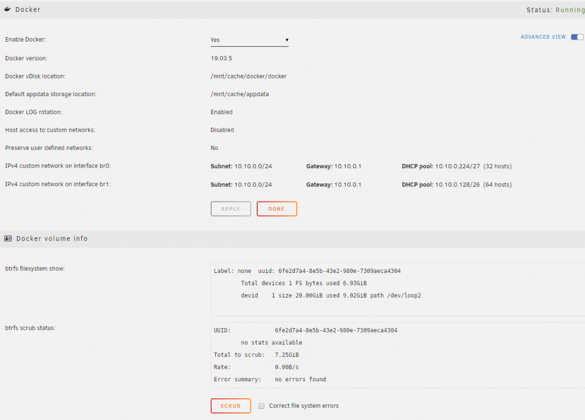585x420 pixels.
Task: Click devid line with /dev/loop2 path
Action: 331,296
